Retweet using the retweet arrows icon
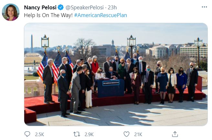The image size is (212, 140). (77, 134)
